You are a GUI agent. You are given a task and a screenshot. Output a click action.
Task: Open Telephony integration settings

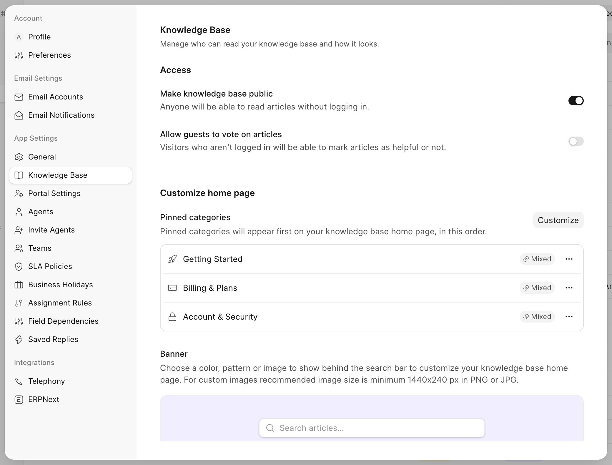click(71, 381)
